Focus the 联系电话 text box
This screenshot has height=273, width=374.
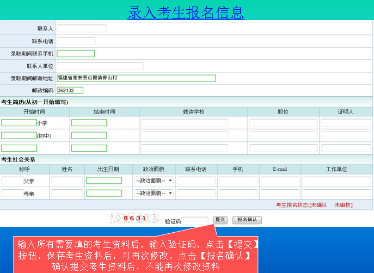pyautogui.click(x=76, y=41)
